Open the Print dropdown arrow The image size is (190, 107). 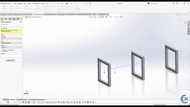click(x=69, y=3)
